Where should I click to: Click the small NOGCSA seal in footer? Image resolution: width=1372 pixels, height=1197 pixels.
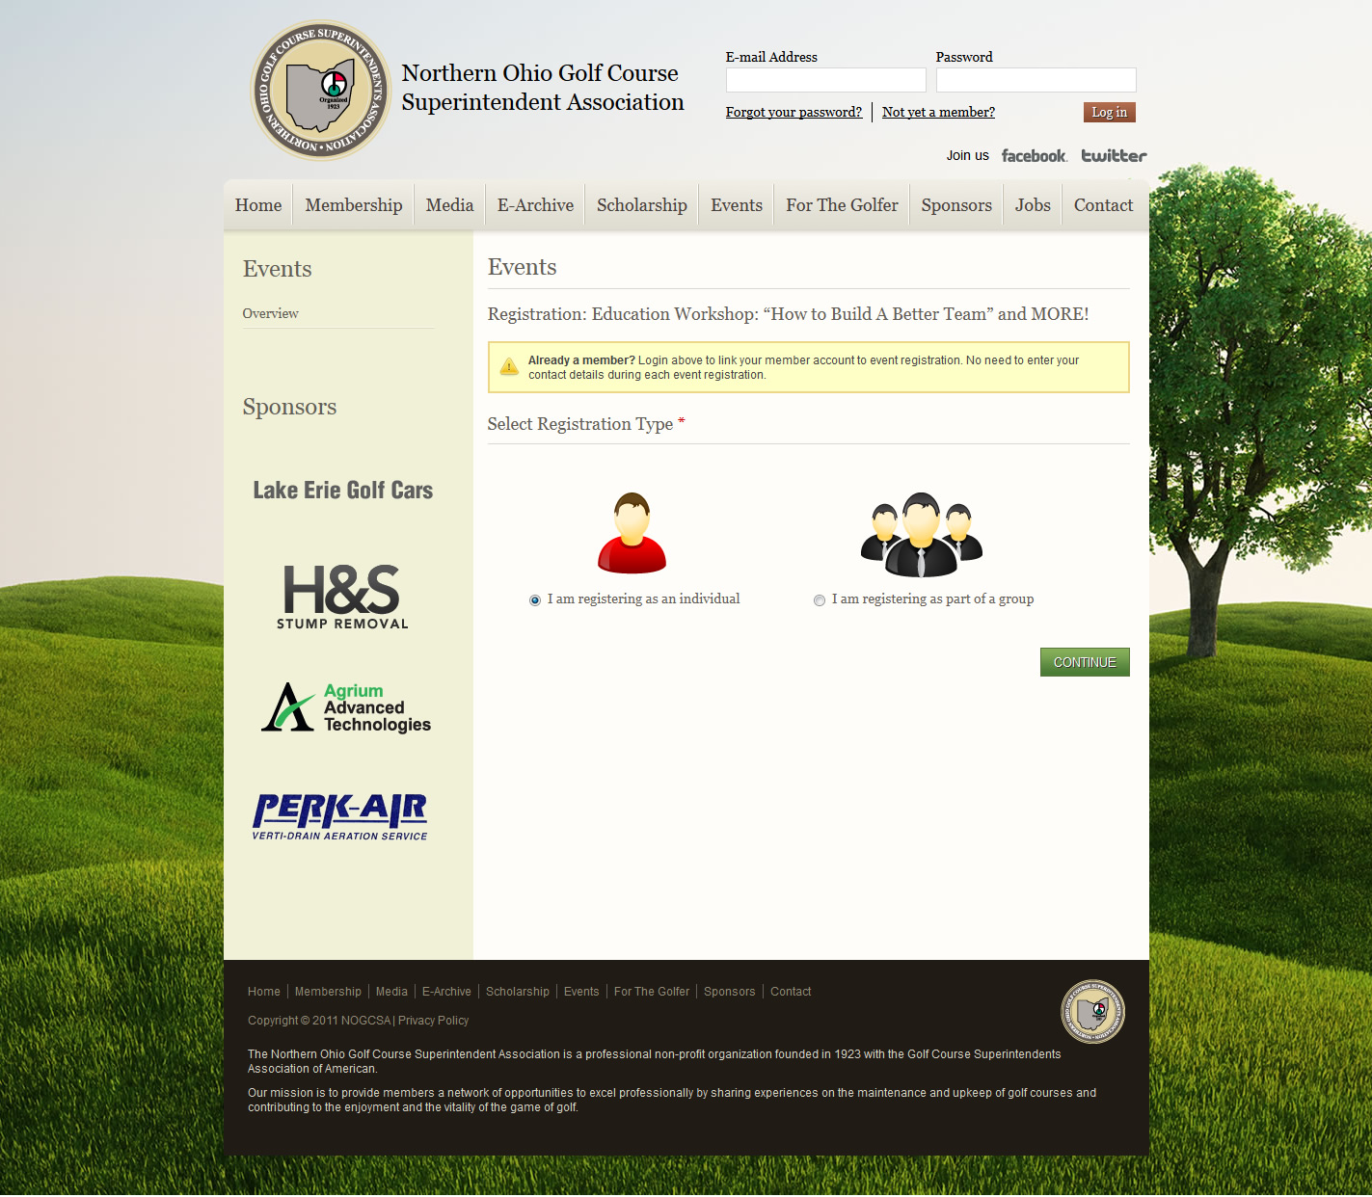pyautogui.click(x=1093, y=1012)
